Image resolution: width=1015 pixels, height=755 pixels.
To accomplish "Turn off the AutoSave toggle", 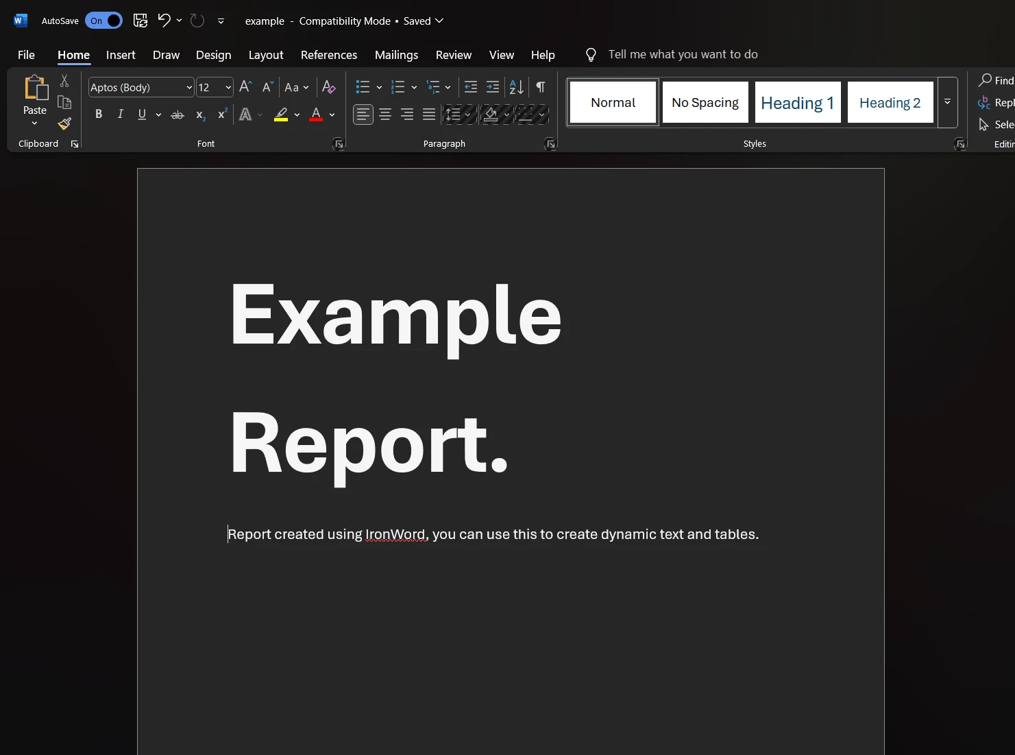I will coord(104,21).
